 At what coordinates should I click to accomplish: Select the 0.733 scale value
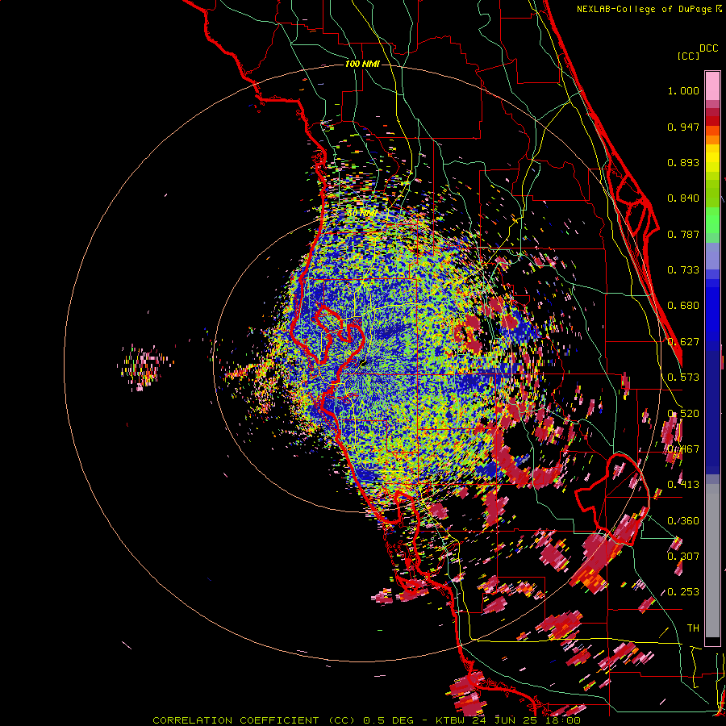tap(683, 270)
